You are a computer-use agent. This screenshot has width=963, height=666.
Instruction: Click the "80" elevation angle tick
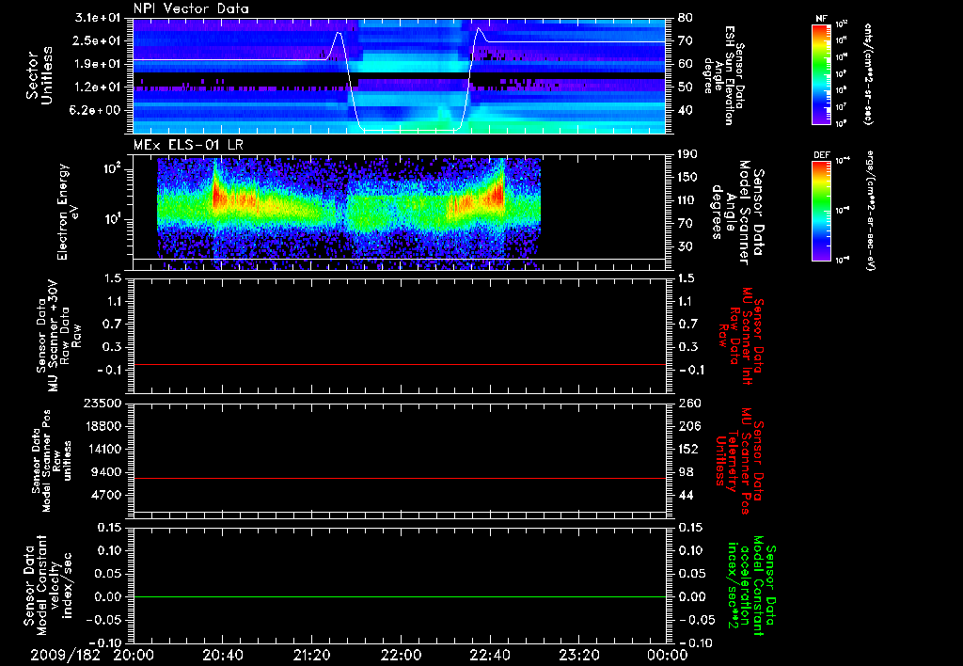(685, 18)
